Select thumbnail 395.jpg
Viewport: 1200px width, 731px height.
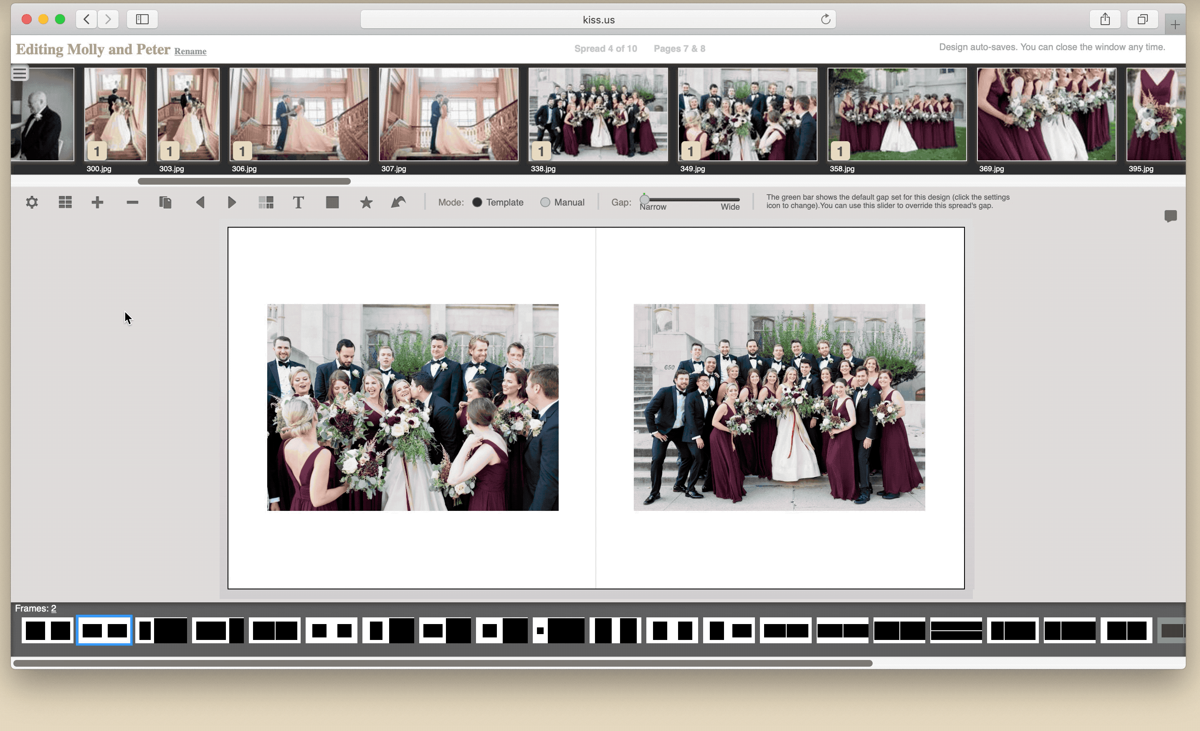click(1156, 114)
